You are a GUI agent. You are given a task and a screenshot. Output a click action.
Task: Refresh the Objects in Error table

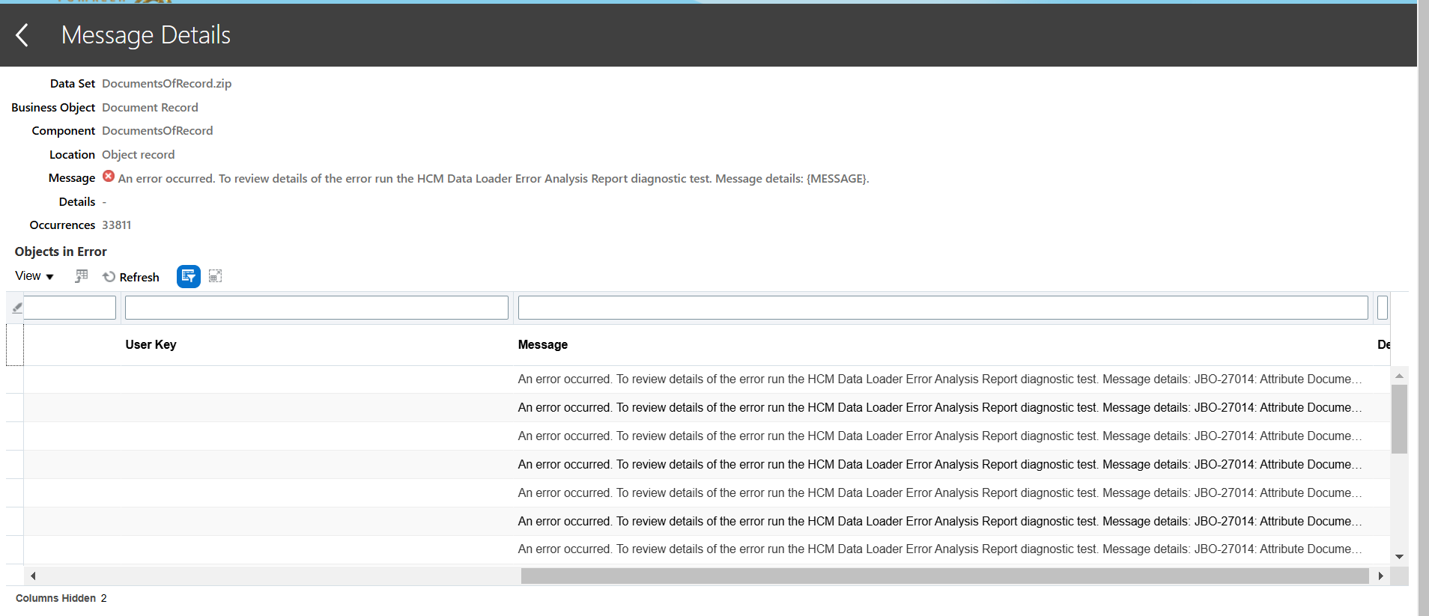point(131,277)
